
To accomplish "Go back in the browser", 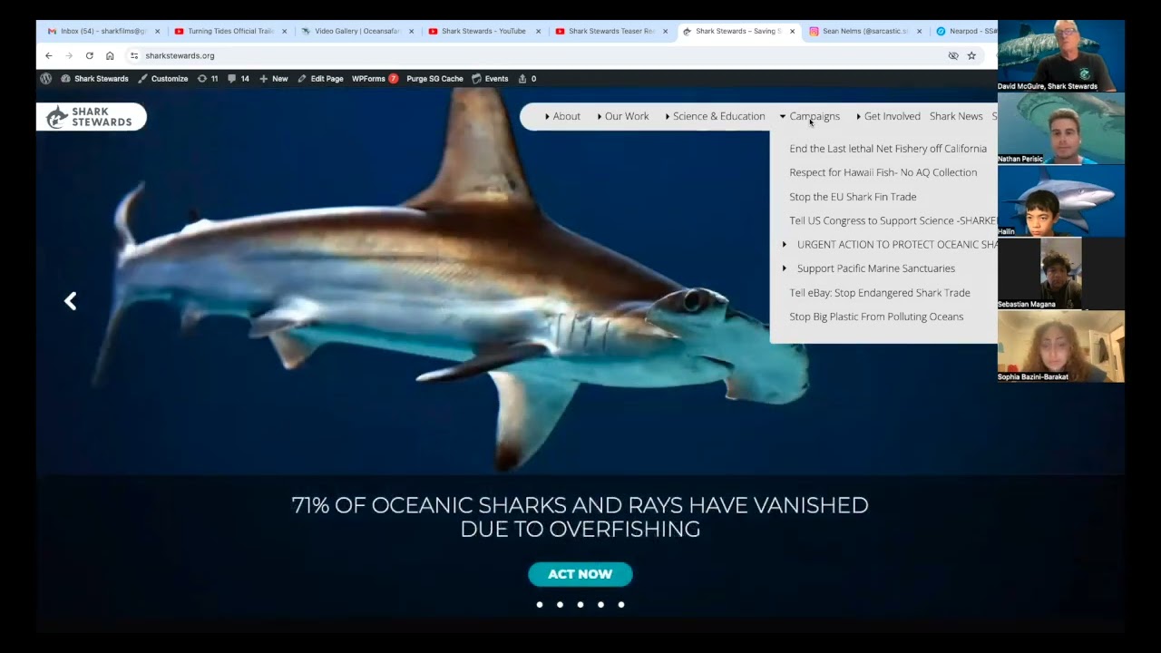I will (x=49, y=55).
